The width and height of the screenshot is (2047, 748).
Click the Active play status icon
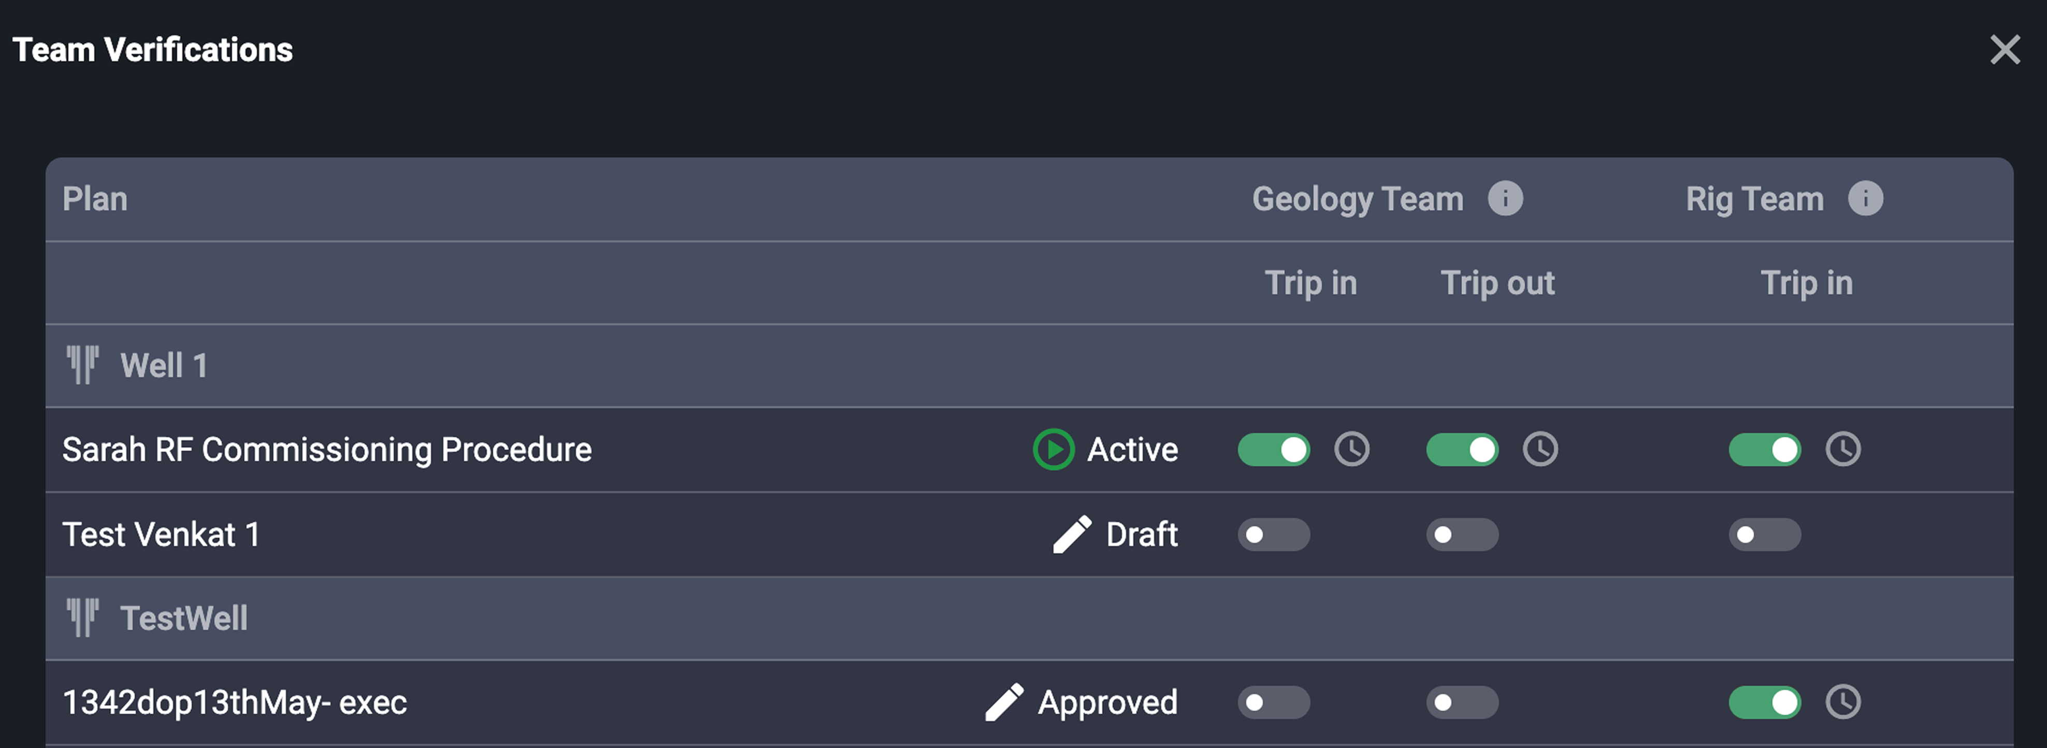point(1054,449)
